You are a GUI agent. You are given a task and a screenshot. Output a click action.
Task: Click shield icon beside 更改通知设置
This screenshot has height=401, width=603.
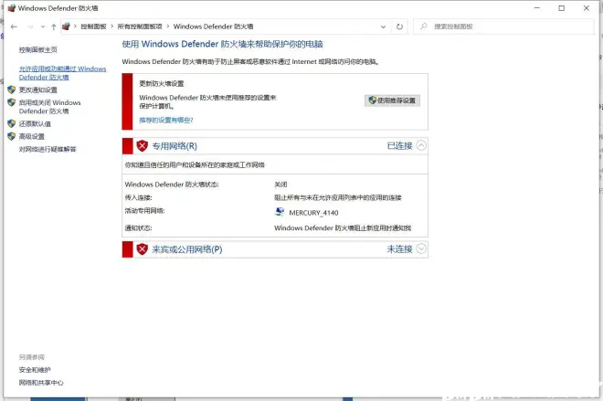(x=12, y=90)
